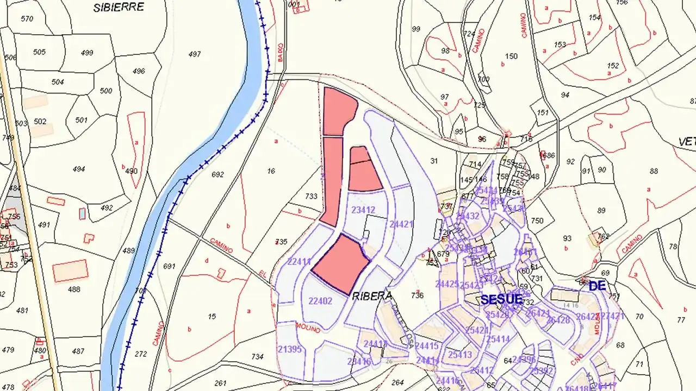The width and height of the screenshot is (696, 391).
Task: Click parcel 734 at the bottom
Action: pos(258,356)
